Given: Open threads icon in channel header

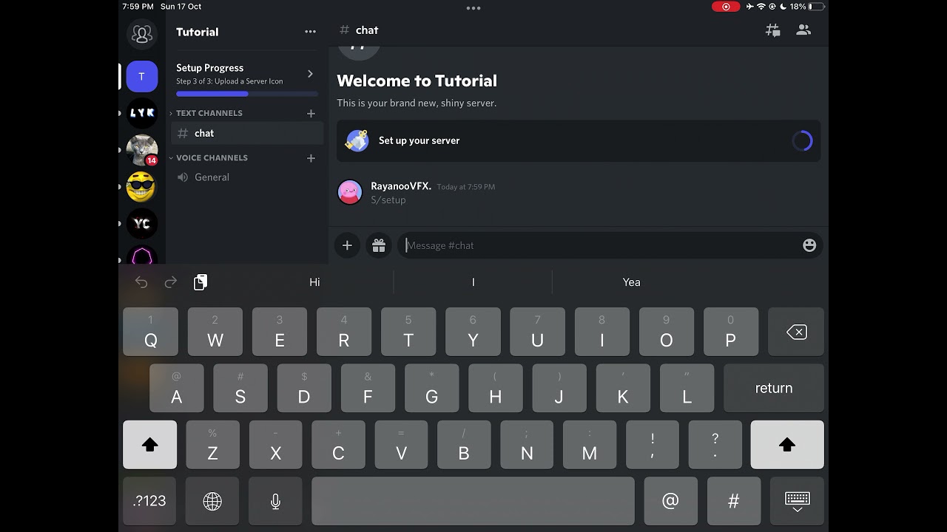Looking at the screenshot, I should click(772, 30).
